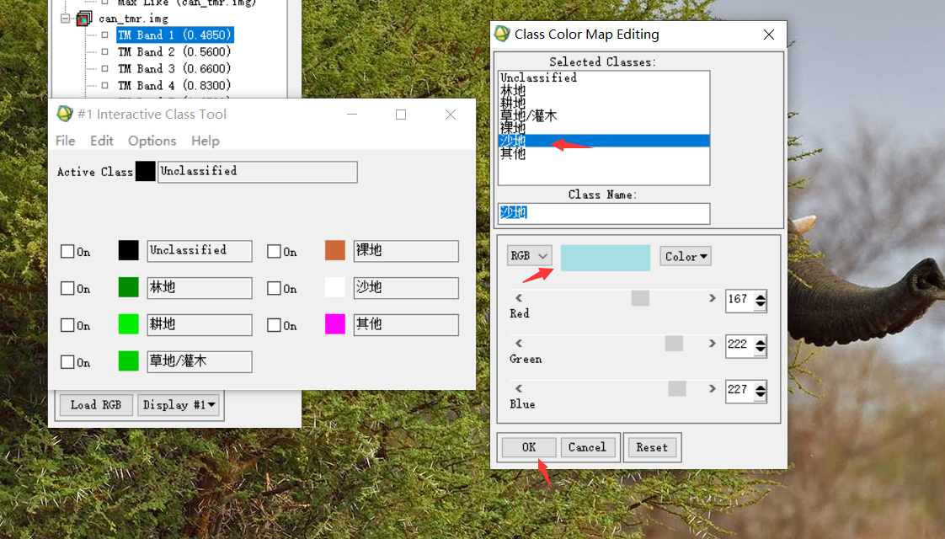
Task: Open the Options menu
Action: (x=152, y=141)
